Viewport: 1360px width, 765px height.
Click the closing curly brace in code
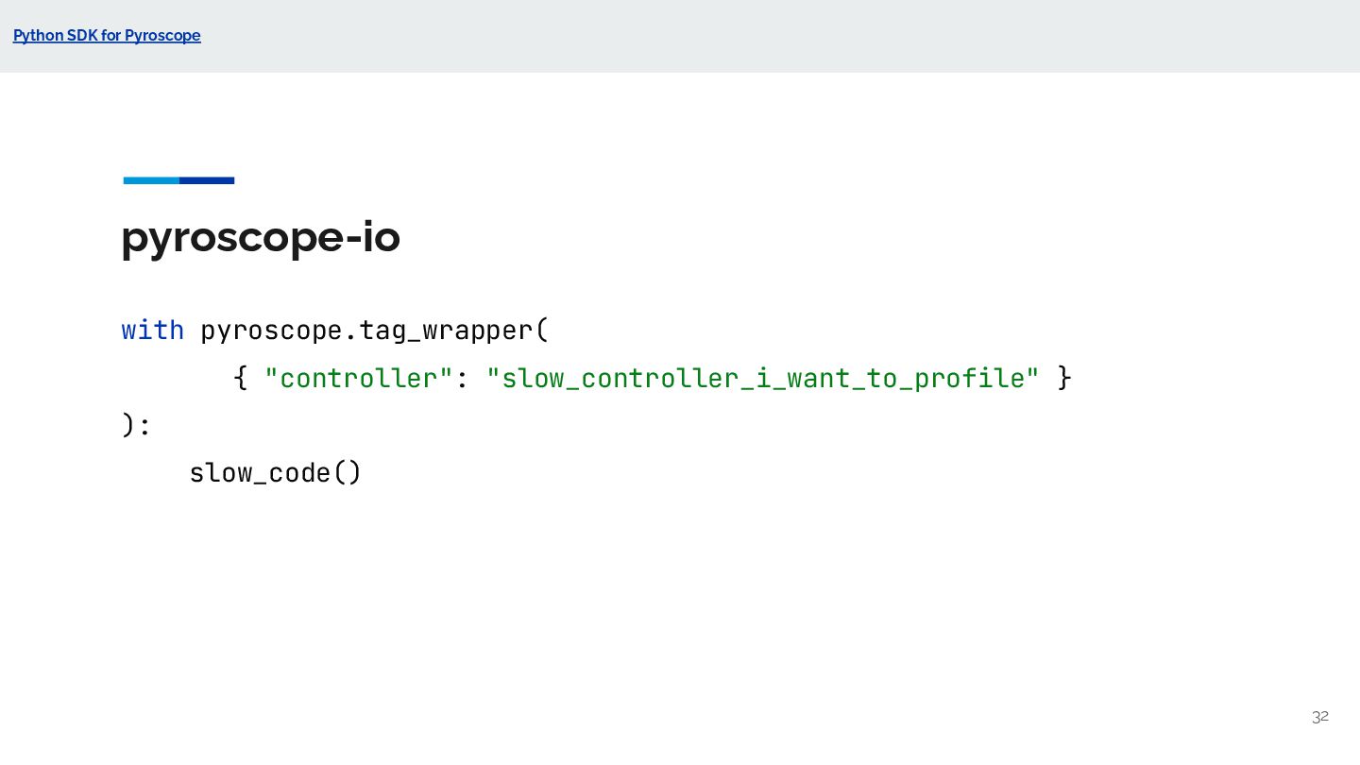point(1064,378)
